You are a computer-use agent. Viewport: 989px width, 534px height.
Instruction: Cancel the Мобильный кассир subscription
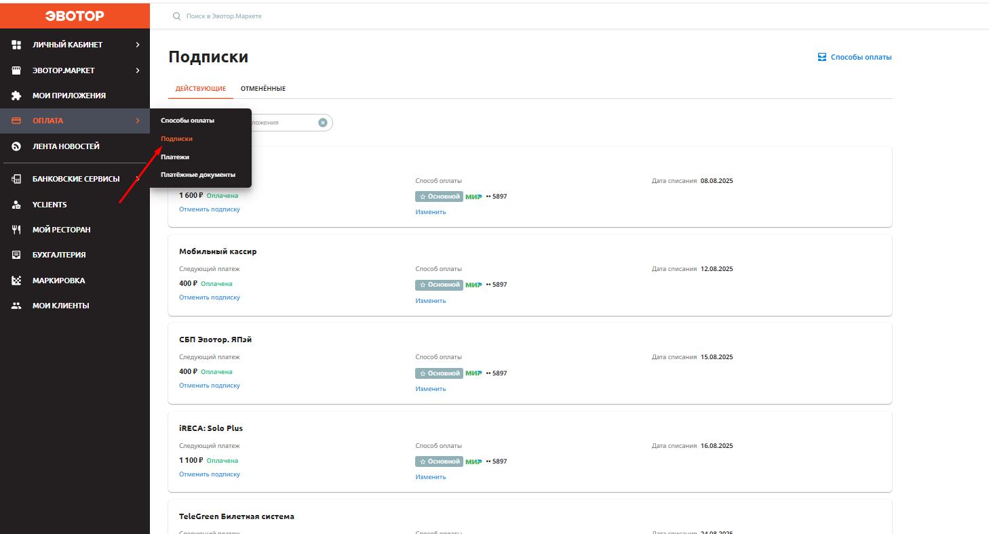210,297
